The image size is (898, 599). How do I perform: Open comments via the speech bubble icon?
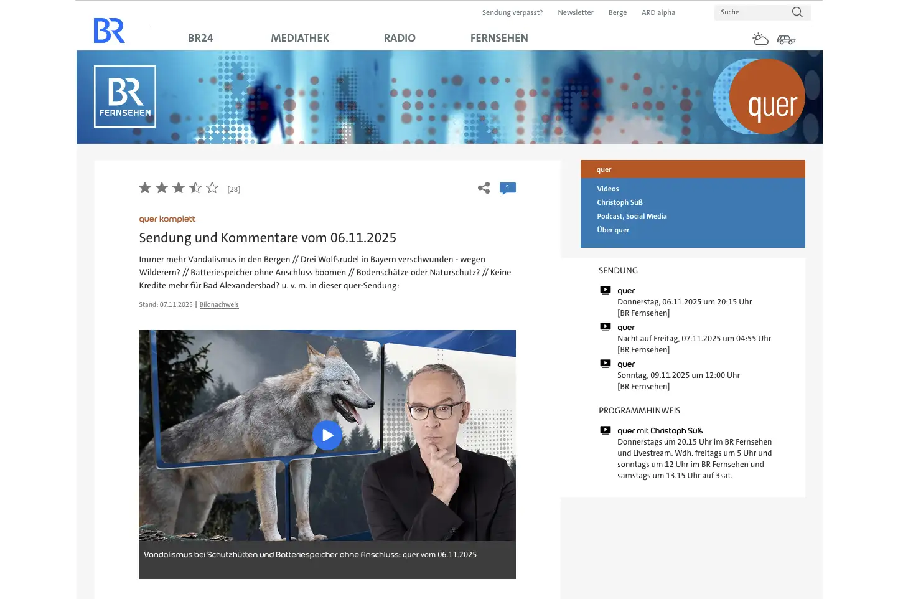(507, 187)
